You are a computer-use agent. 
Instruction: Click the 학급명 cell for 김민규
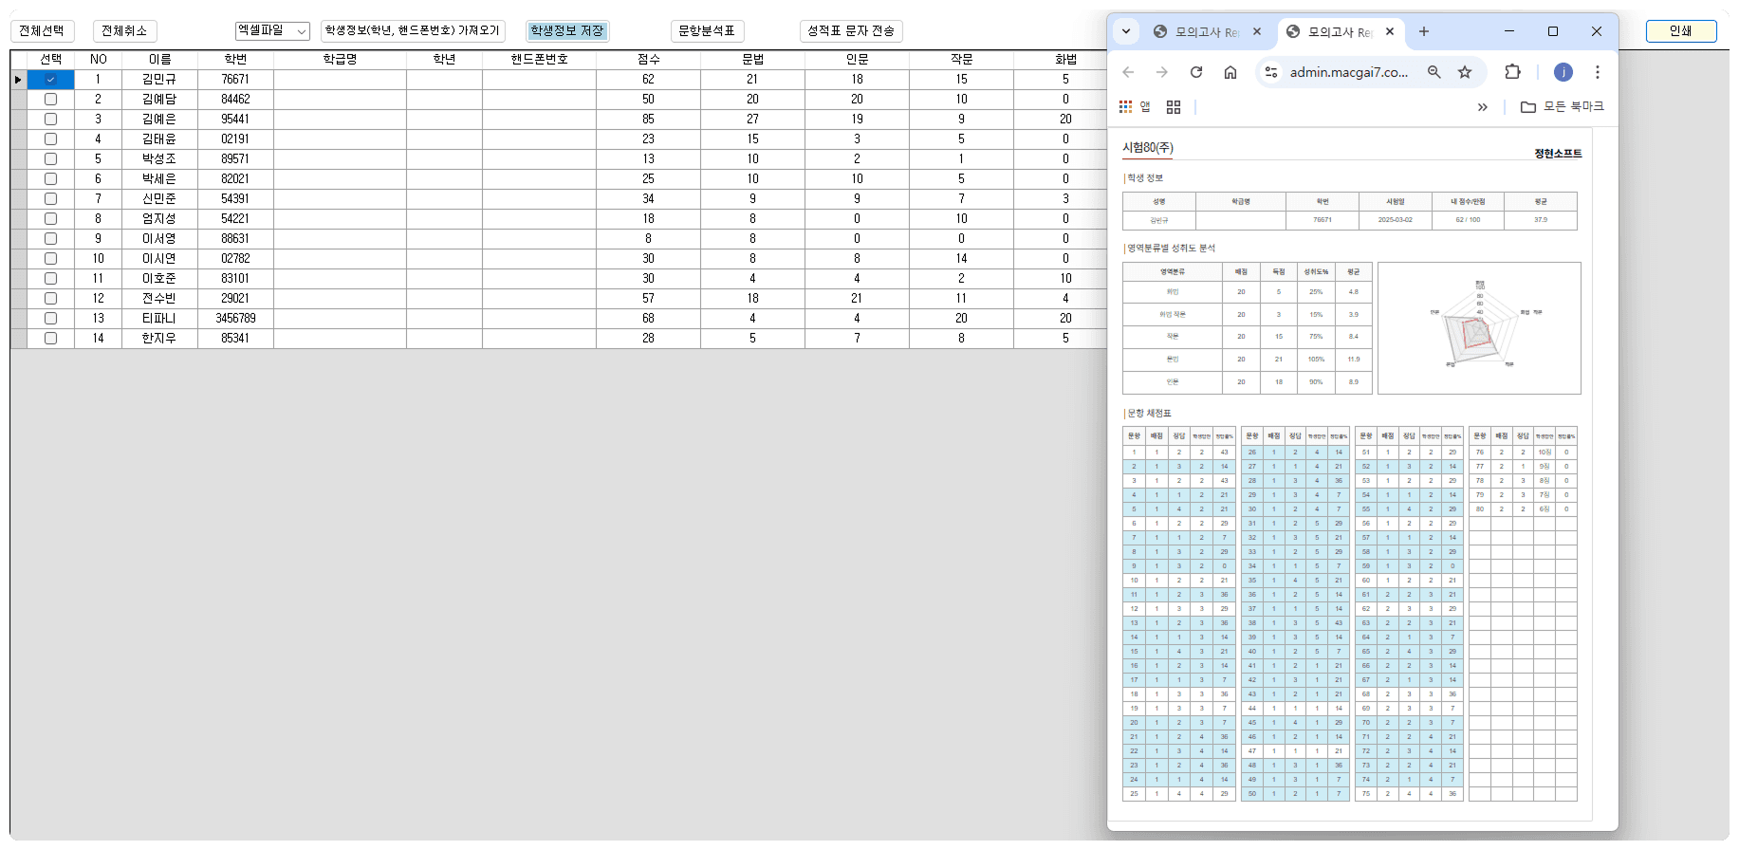click(340, 80)
